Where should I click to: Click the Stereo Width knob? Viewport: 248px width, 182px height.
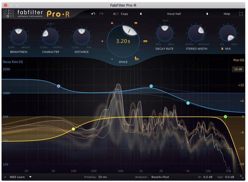coord(196,33)
